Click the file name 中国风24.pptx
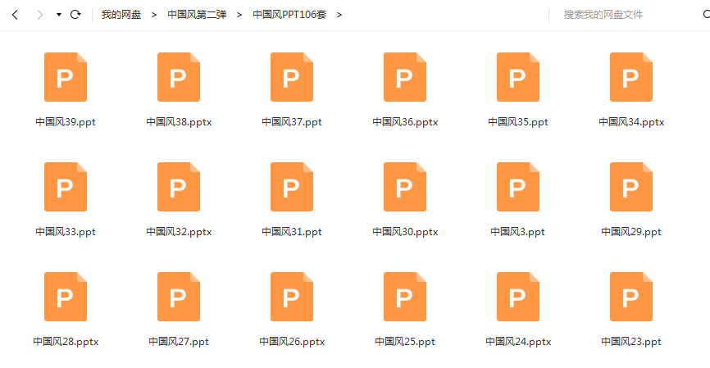This screenshot has height=368, width=710. [x=518, y=342]
